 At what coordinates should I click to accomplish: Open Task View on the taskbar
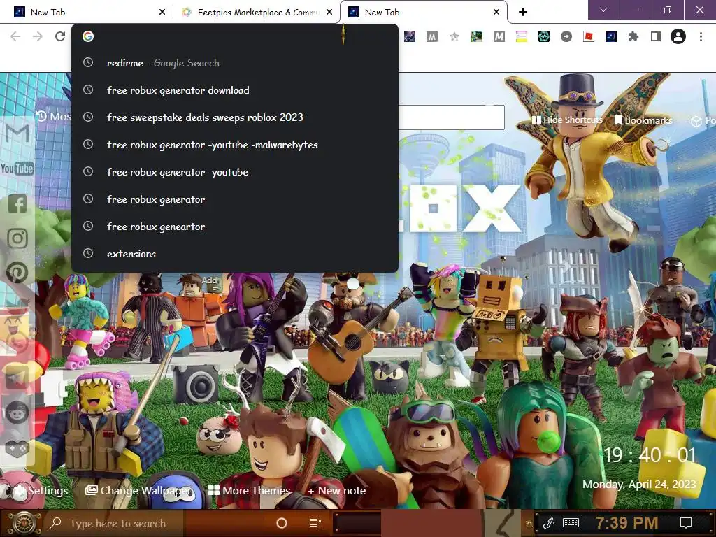315,523
